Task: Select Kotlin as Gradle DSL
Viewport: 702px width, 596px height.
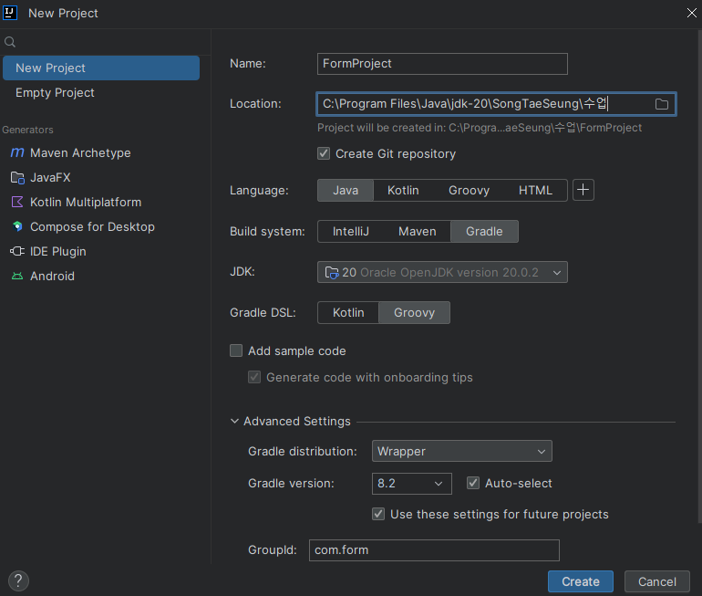Action: 348,312
